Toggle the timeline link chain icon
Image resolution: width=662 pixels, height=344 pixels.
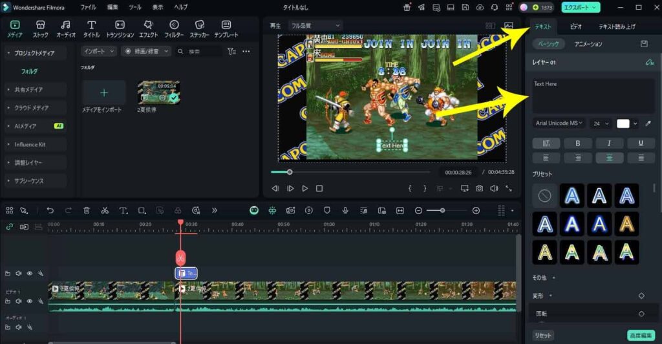(x=9, y=227)
